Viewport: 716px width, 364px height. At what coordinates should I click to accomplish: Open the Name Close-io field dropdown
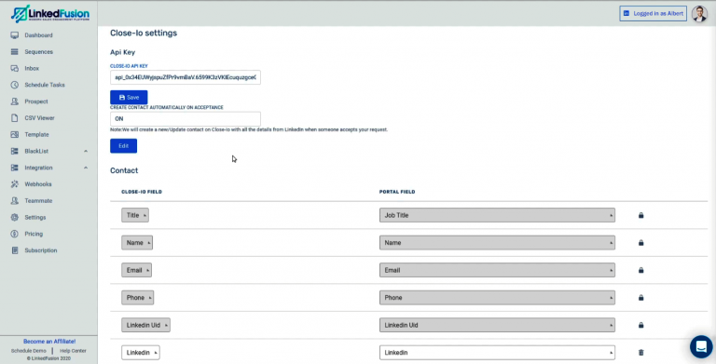tap(137, 243)
